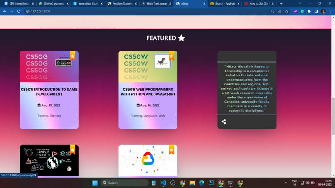Click the address bar URL 127.0.0.1:8000
Image resolution: width=335 pixels, height=188 pixels.
click(x=41, y=11)
